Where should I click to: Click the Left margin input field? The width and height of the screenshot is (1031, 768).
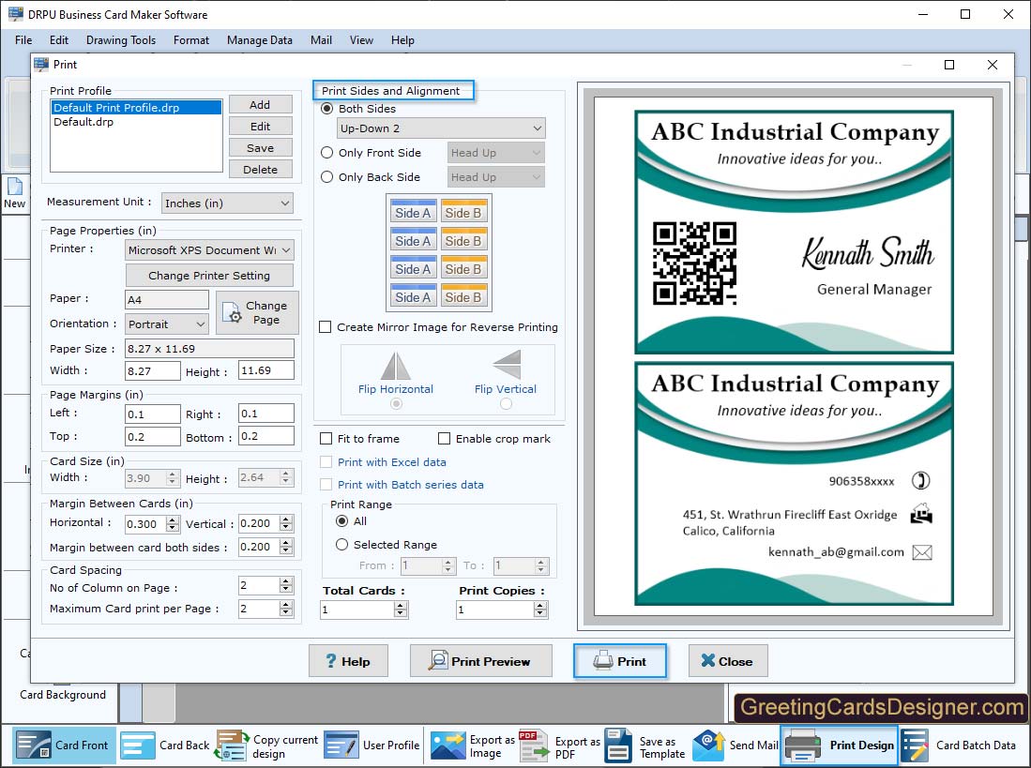pos(153,414)
